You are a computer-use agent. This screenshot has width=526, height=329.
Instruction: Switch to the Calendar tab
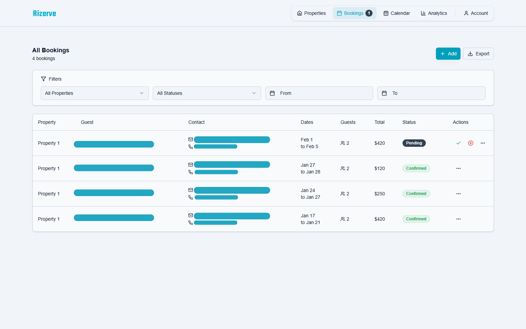[396, 13]
